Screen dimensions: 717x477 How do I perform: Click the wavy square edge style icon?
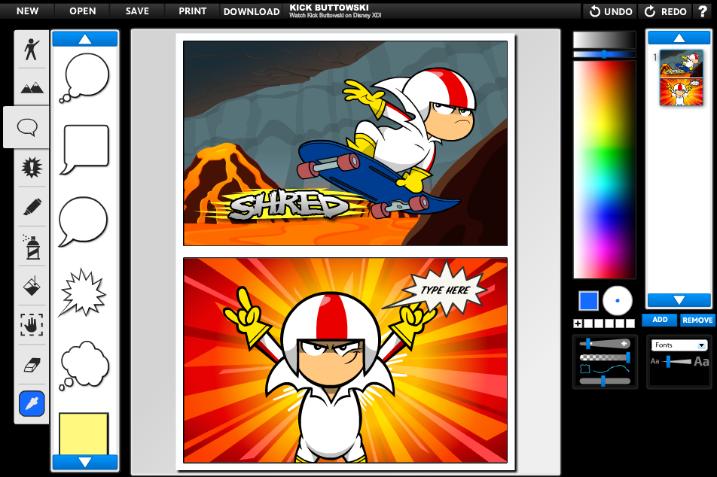[x=585, y=368]
